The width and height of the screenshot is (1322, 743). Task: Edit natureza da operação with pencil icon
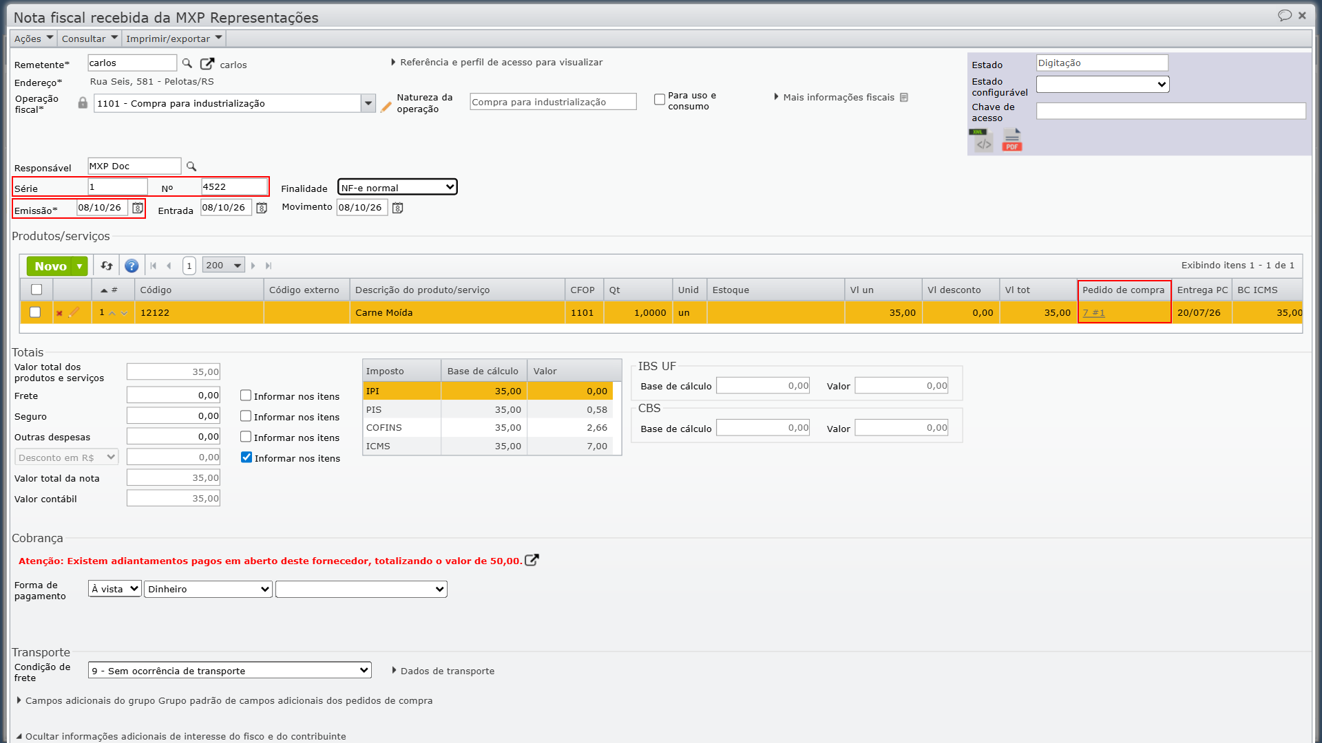tap(386, 107)
